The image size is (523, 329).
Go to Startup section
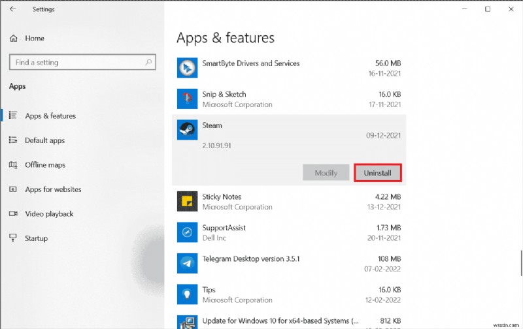(36, 238)
